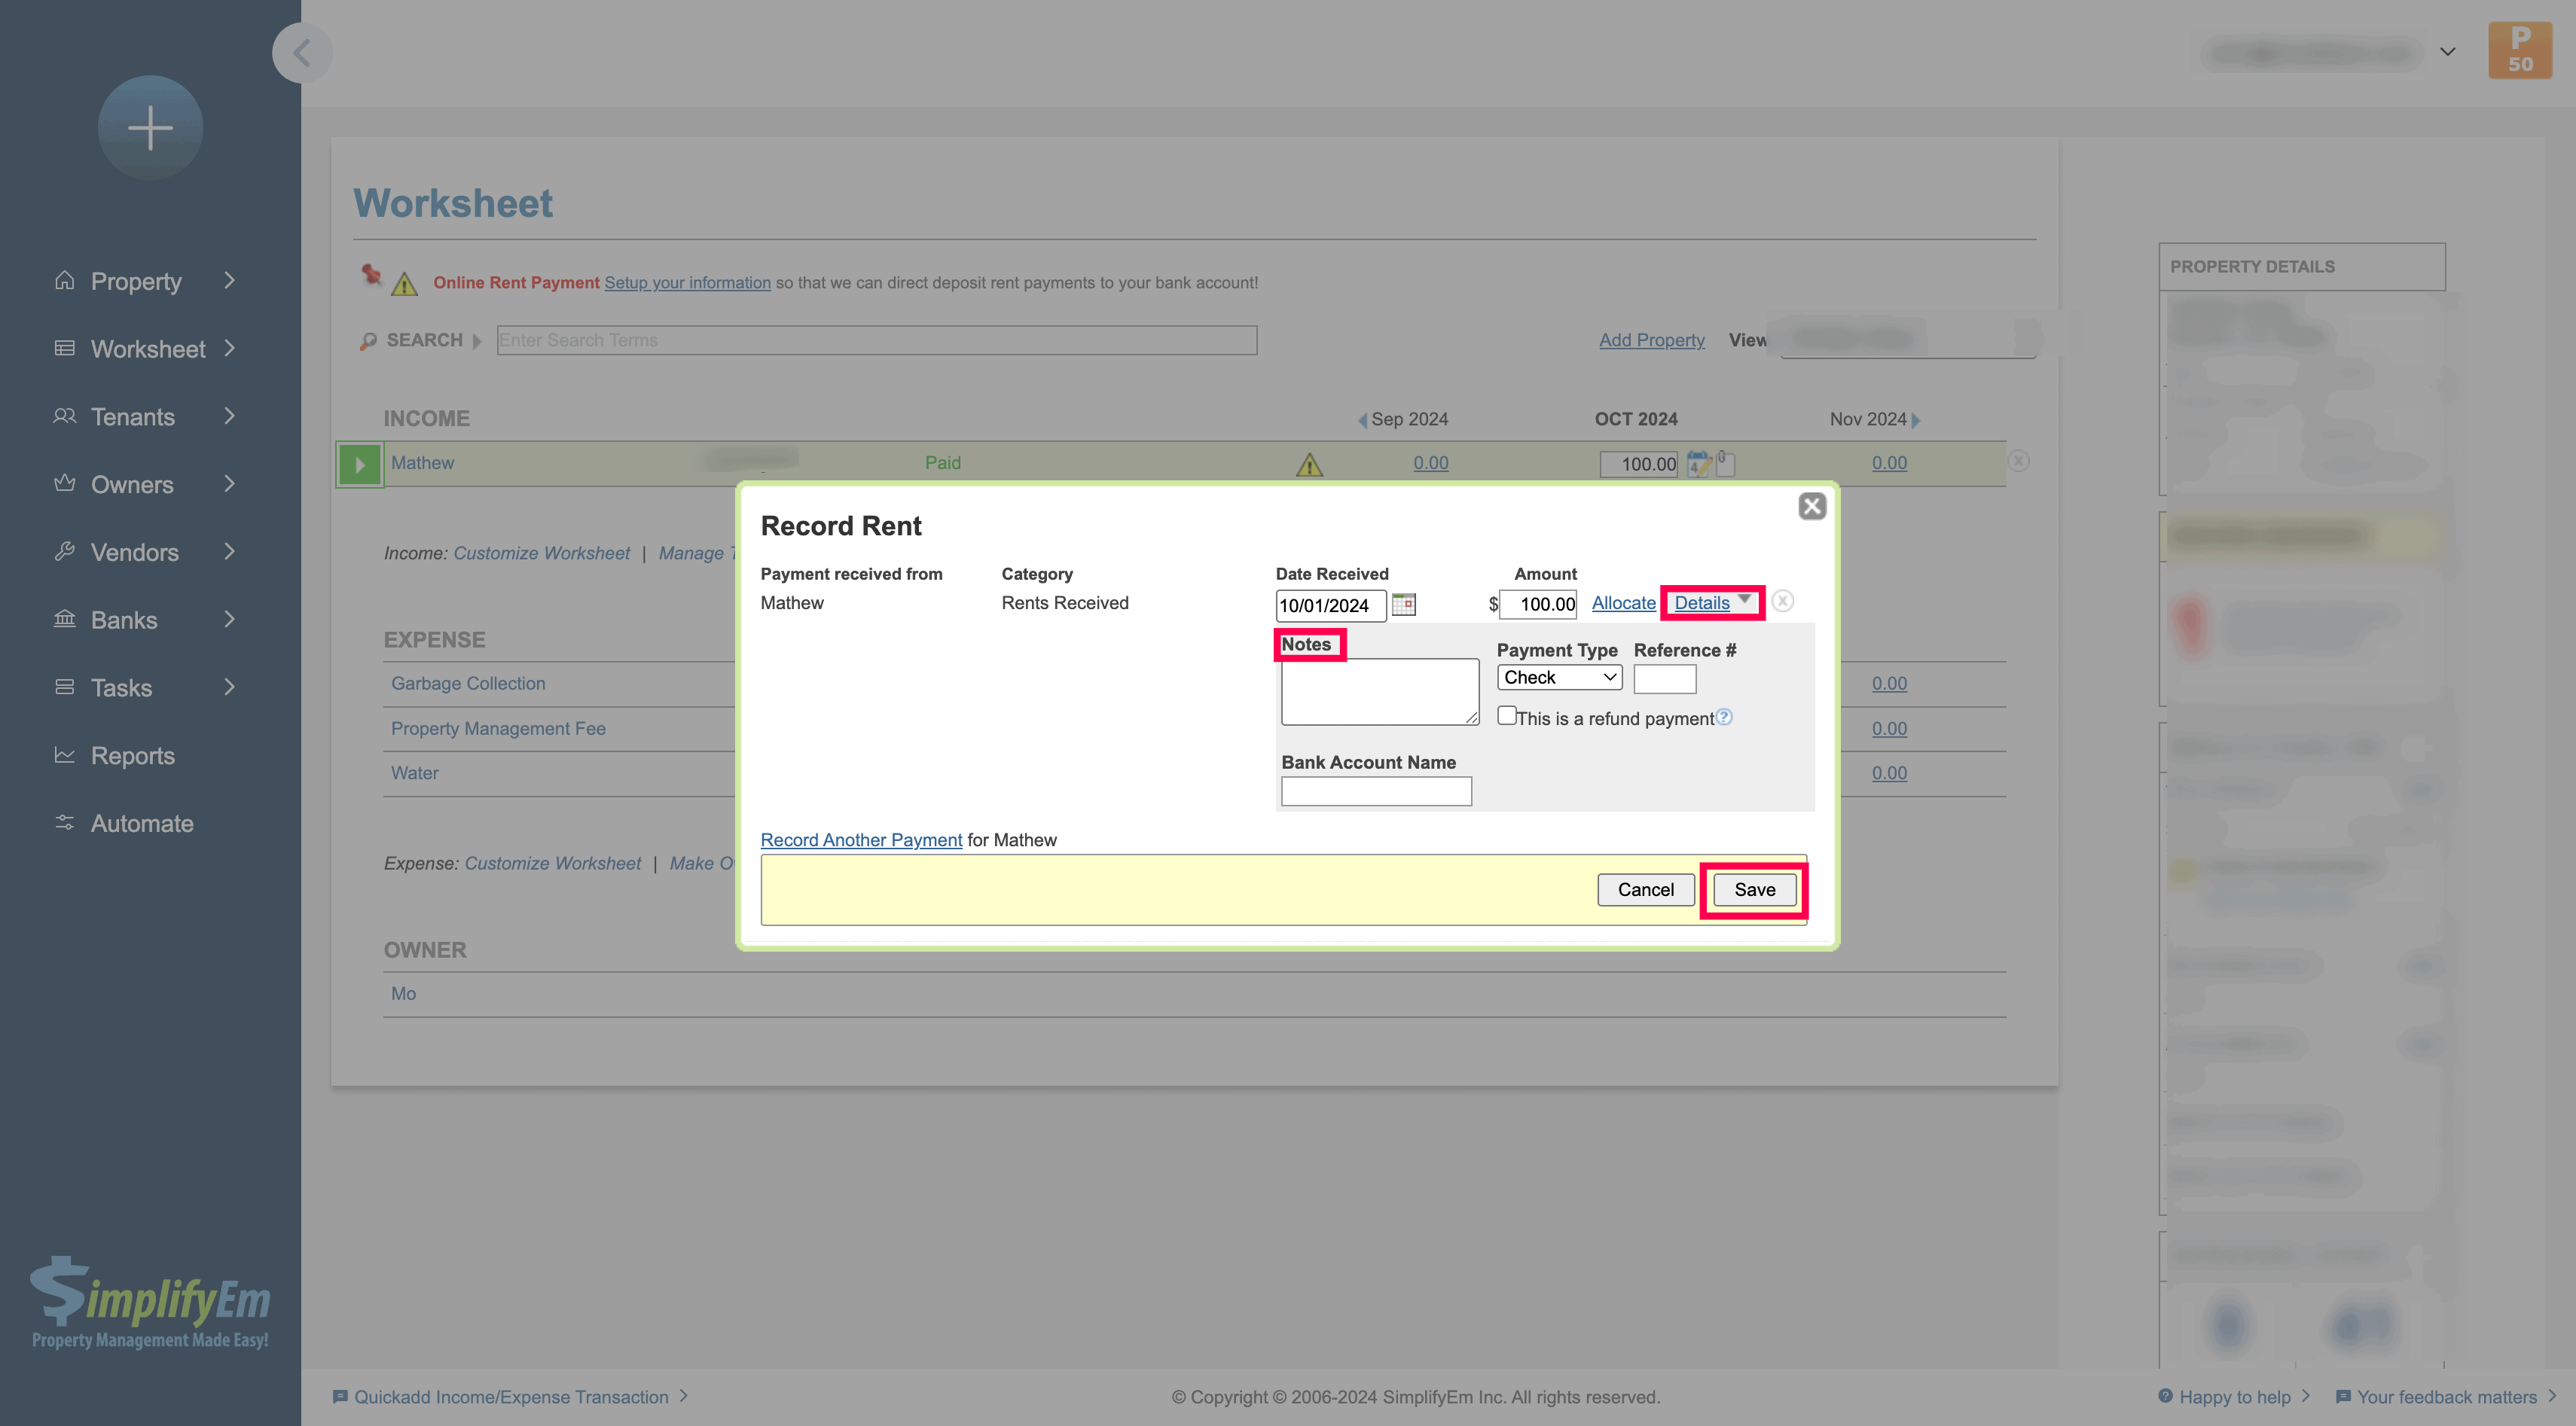Screen dimensions: 2576x1426
Task: Click the green play arrow beside Mathew
Action: tap(360, 465)
